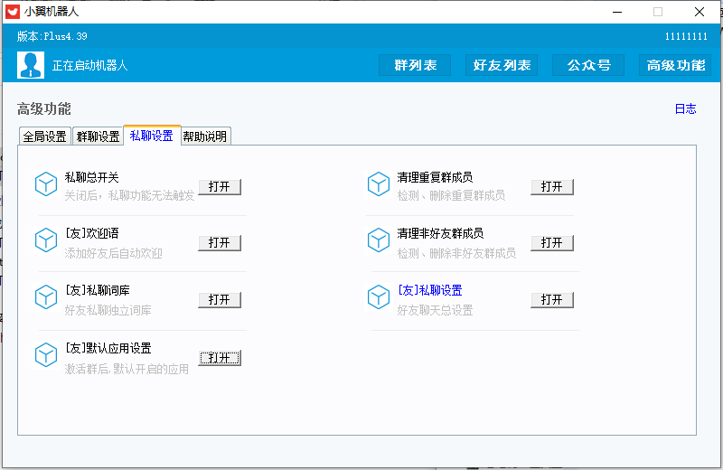
Task: Click the cube icon beside [友]欢迎语
Action: (x=46, y=240)
